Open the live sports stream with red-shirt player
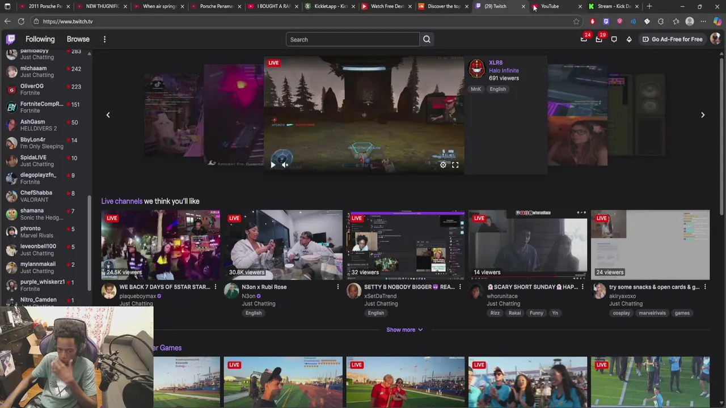Image resolution: width=726 pixels, height=408 pixels. 406,382
